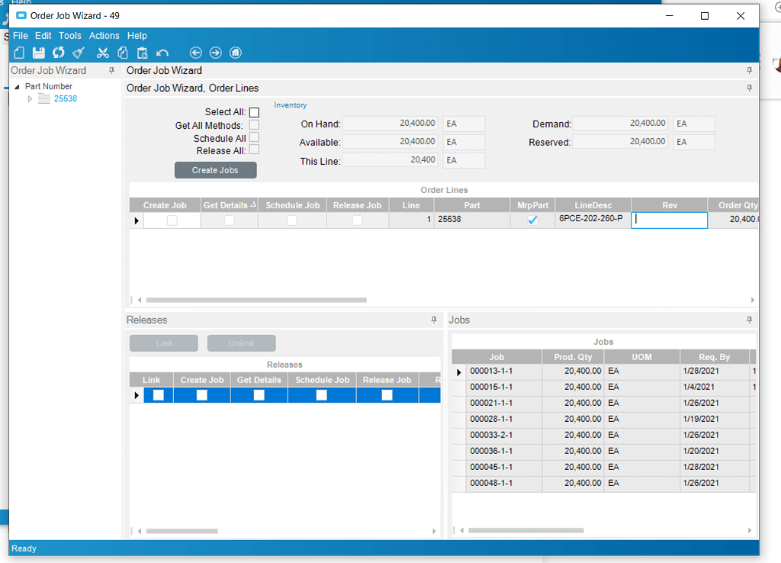Select the Paste toolbar icon

coord(143,52)
